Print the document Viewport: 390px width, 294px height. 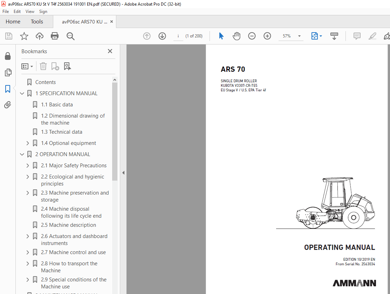(55, 36)
